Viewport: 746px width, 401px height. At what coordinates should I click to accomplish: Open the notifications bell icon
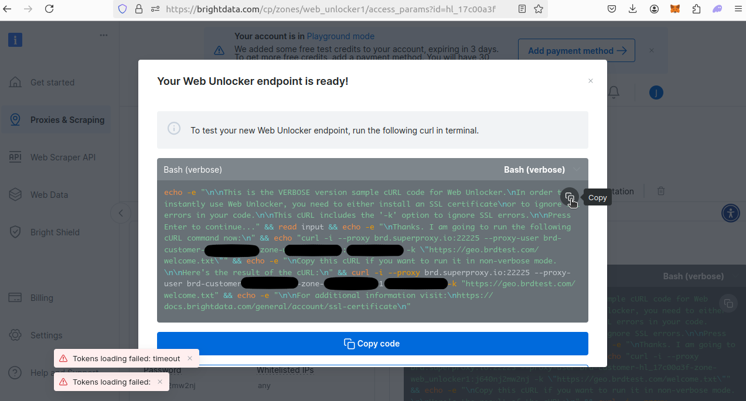[x=614, y=92]
